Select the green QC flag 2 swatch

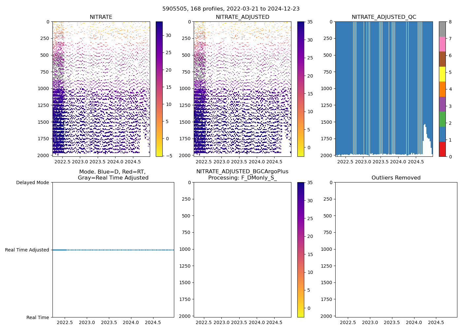point(442,119)
